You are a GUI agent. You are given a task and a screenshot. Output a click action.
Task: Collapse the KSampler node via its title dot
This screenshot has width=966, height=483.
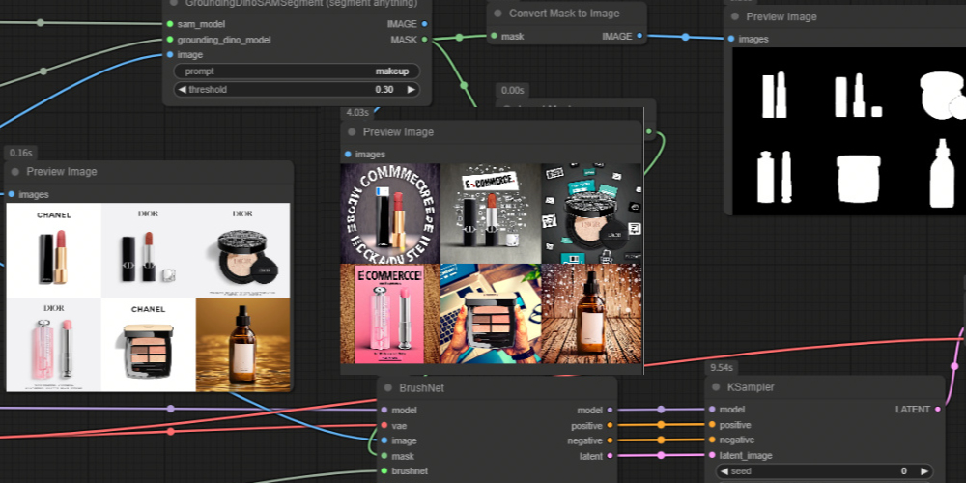716,387
